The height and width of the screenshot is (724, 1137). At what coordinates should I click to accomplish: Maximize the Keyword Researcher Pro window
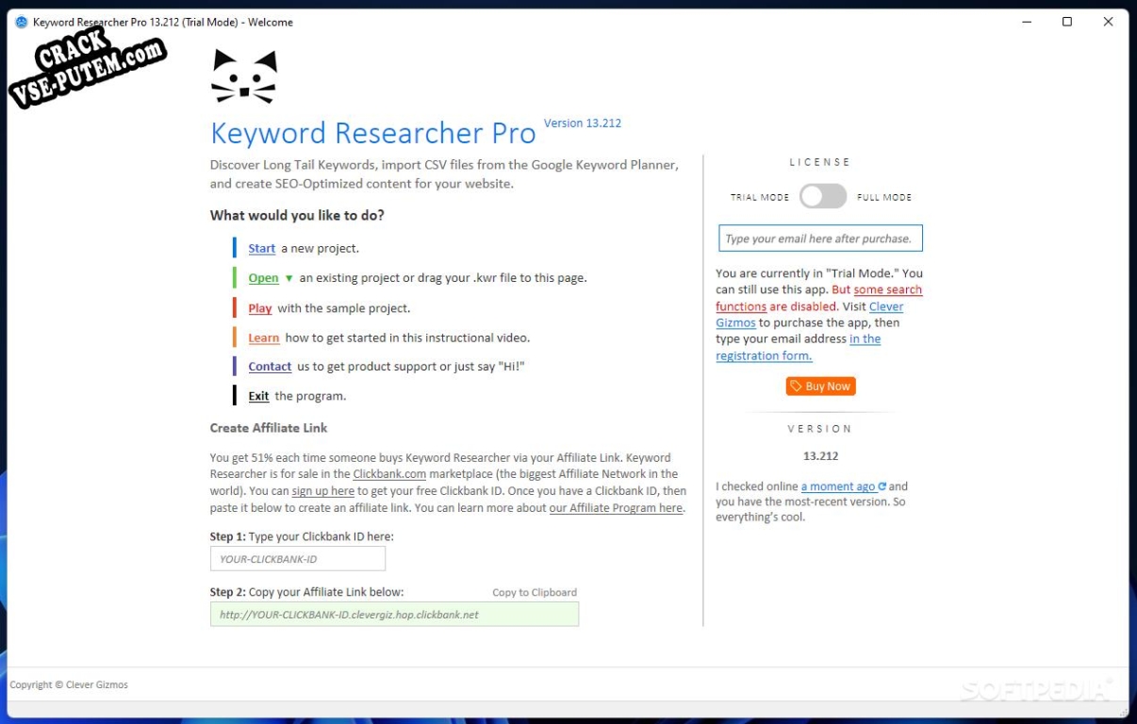(x=1066, y=22)
